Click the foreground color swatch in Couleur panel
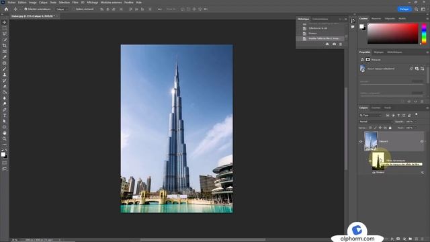The image size is (430, 242). (x=361, y=26)
